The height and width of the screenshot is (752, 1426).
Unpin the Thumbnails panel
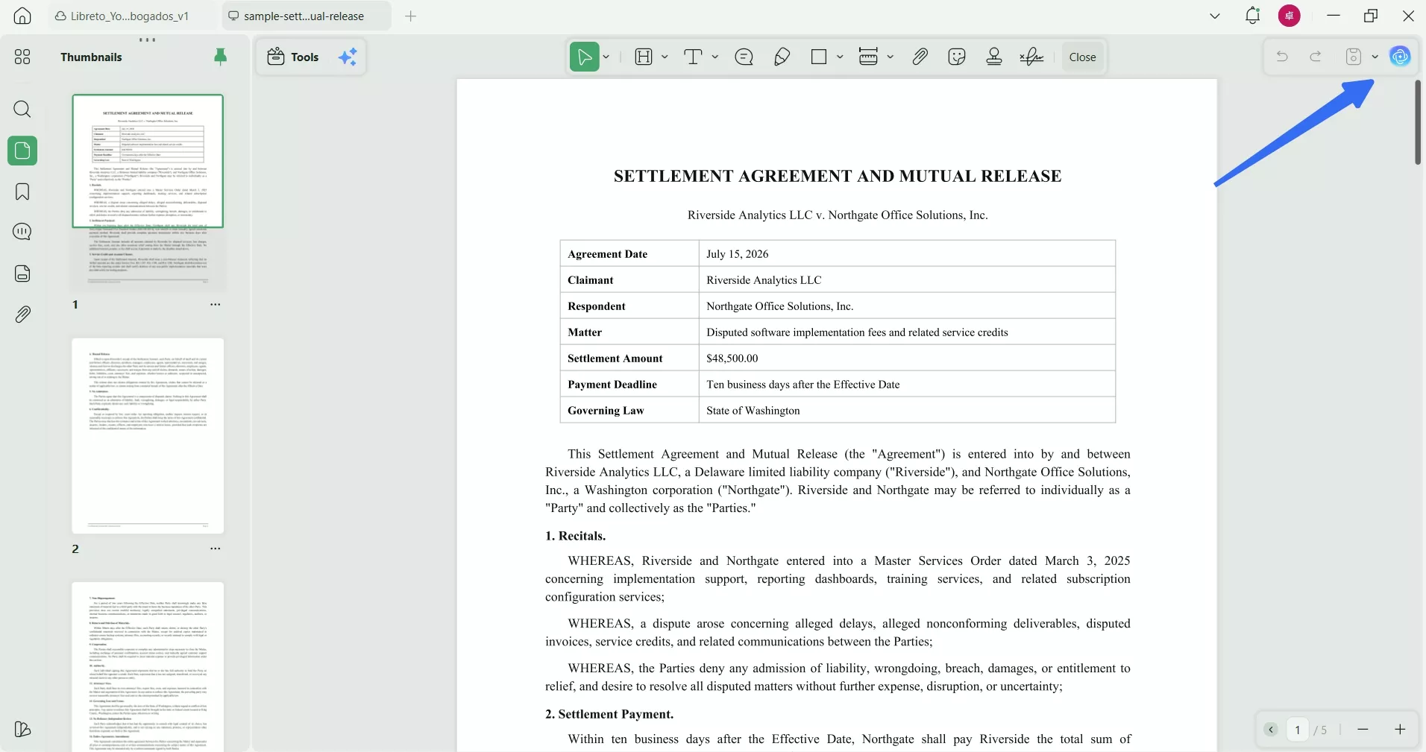pos(220,57)
